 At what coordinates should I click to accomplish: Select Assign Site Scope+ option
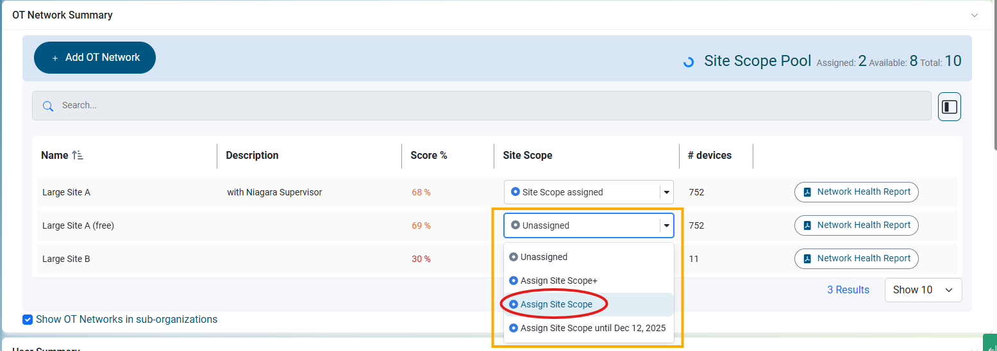[589, 281]
